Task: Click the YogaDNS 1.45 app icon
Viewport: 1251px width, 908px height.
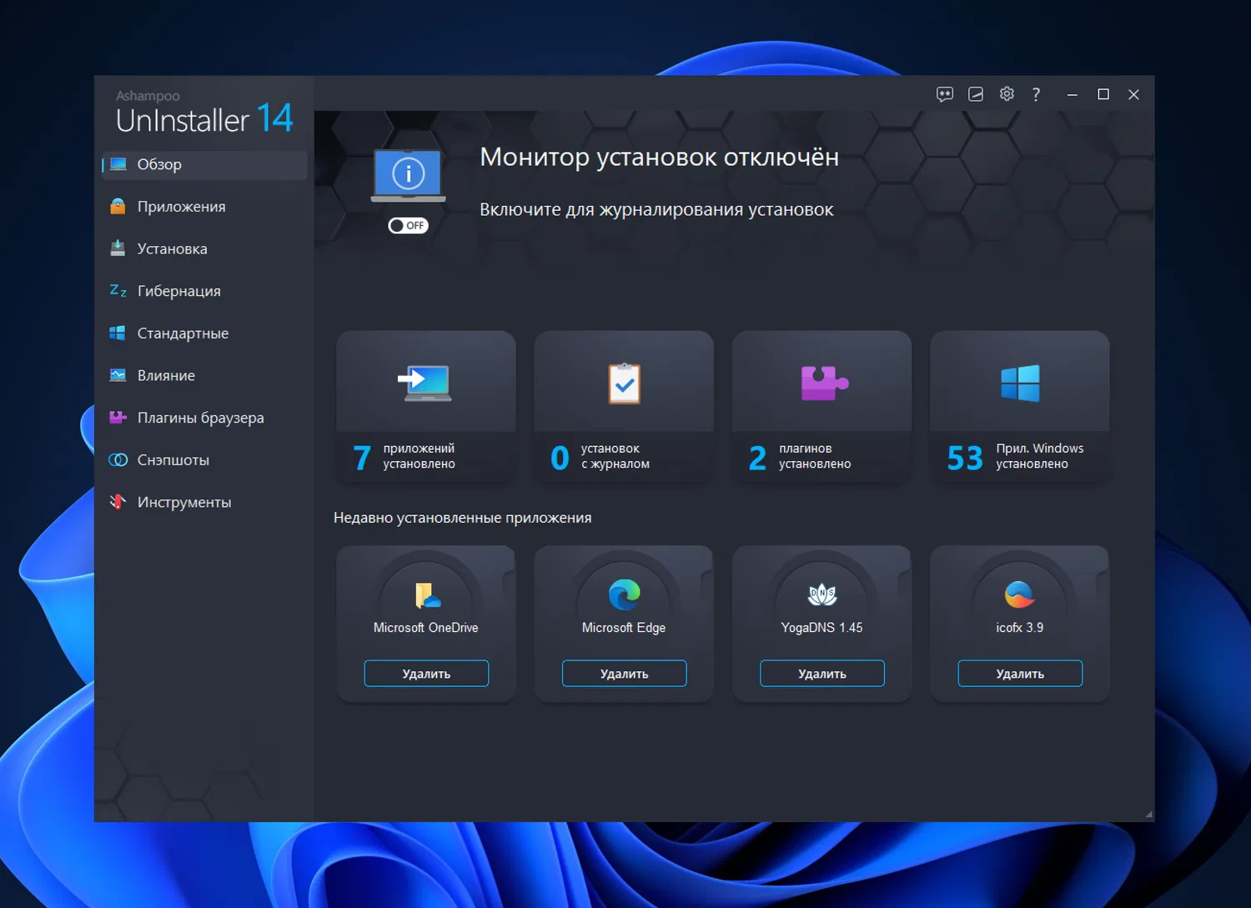Action: (822, 594)
